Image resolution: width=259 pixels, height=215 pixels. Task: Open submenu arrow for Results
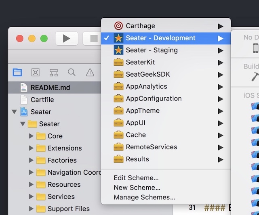click(221, 159)
